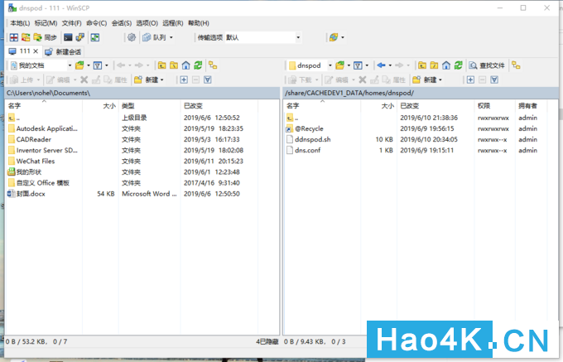Click the local panel open directory icon
This screenshot has width=563, height=362.
[79, 65]
